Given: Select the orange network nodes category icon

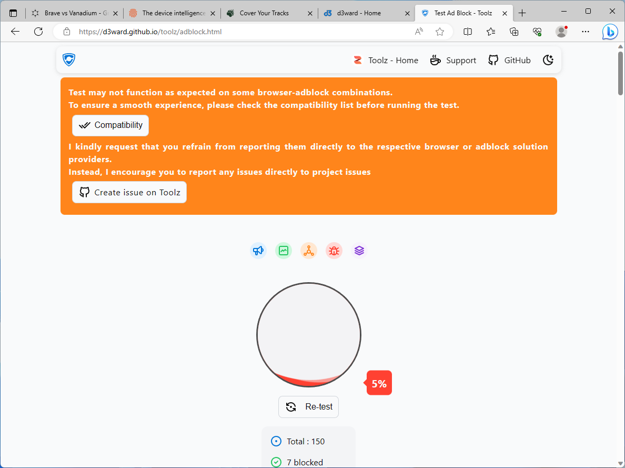Looking at the screenshot, I should pyautogui.click(x=308, y=251).
